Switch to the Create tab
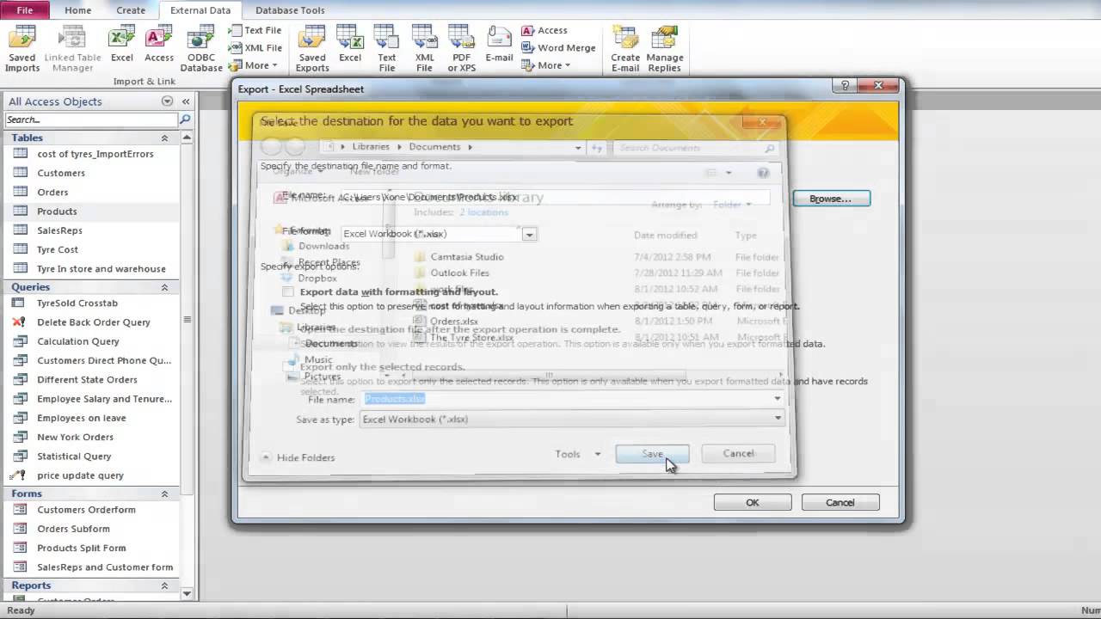 coord(131,10)
